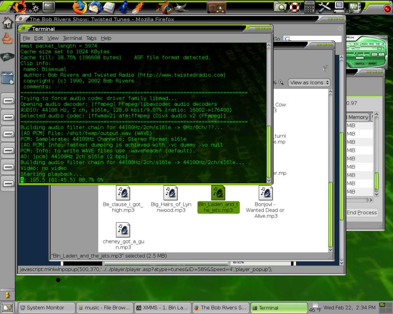Click the Terminal taskbar button
This screenshot has height=314, width=393.
point(279,308)
